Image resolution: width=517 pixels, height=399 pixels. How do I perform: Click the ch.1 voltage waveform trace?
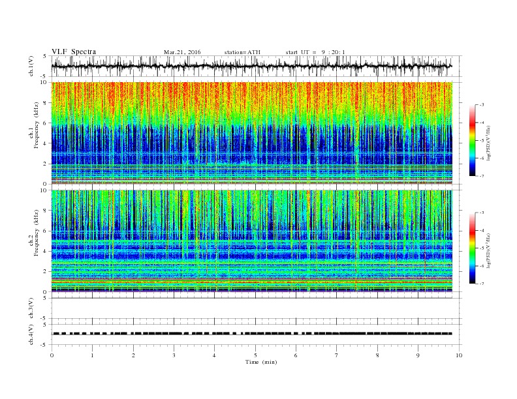point(252,66)
